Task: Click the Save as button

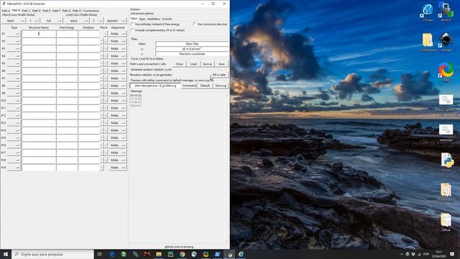Action: click(208, 64)
